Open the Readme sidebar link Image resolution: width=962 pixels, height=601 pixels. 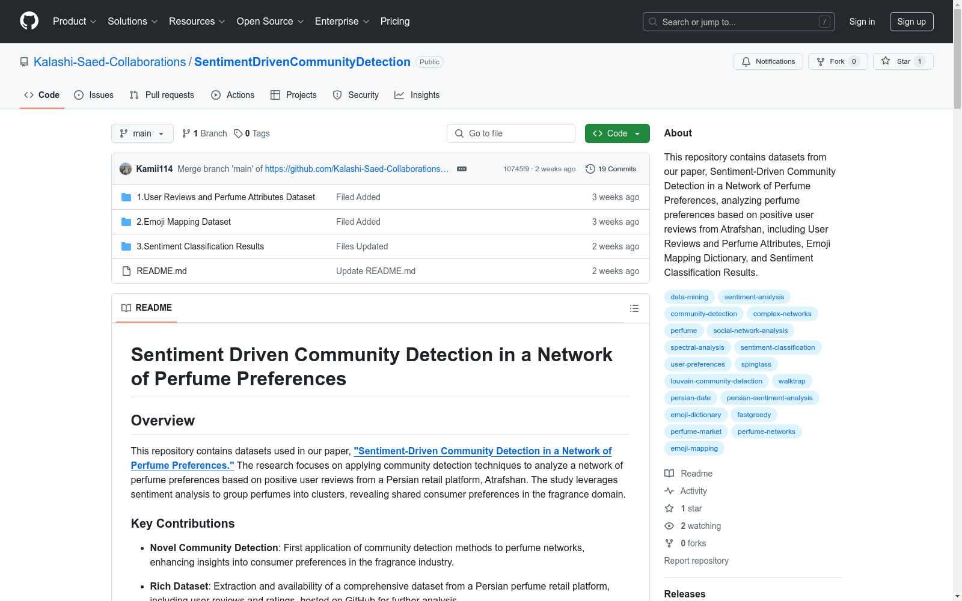point(688,474)
